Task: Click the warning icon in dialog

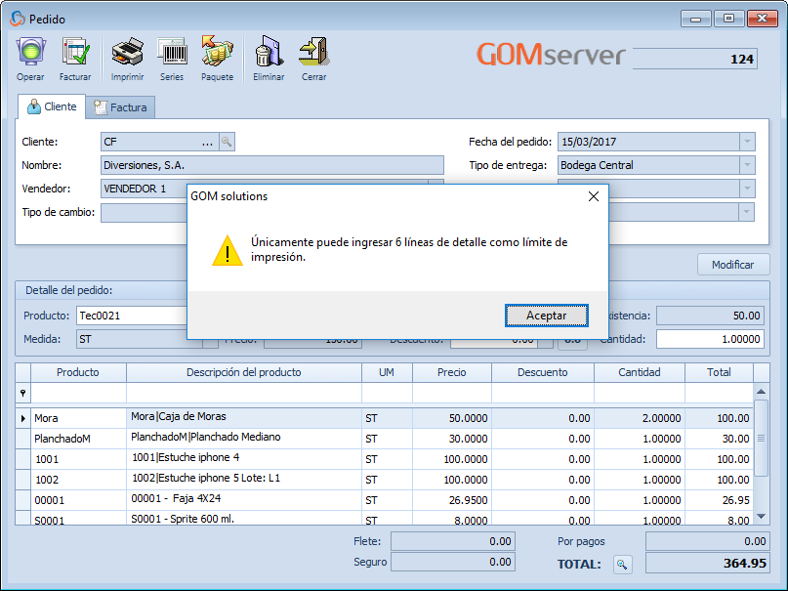Action: [x=227, y=250]
